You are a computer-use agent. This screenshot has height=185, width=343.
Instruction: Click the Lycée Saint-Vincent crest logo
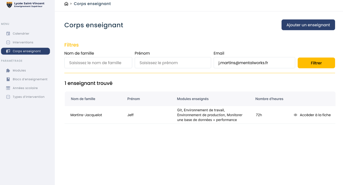[9, 4]
